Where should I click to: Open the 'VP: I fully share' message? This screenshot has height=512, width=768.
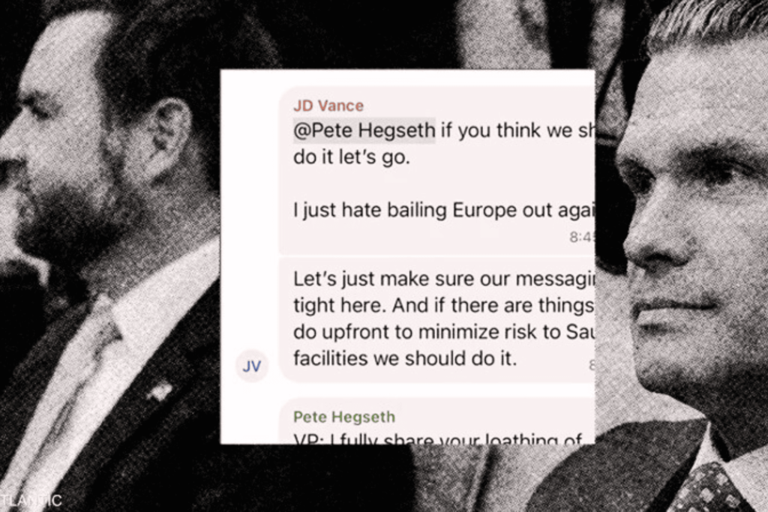click(437, 439)
